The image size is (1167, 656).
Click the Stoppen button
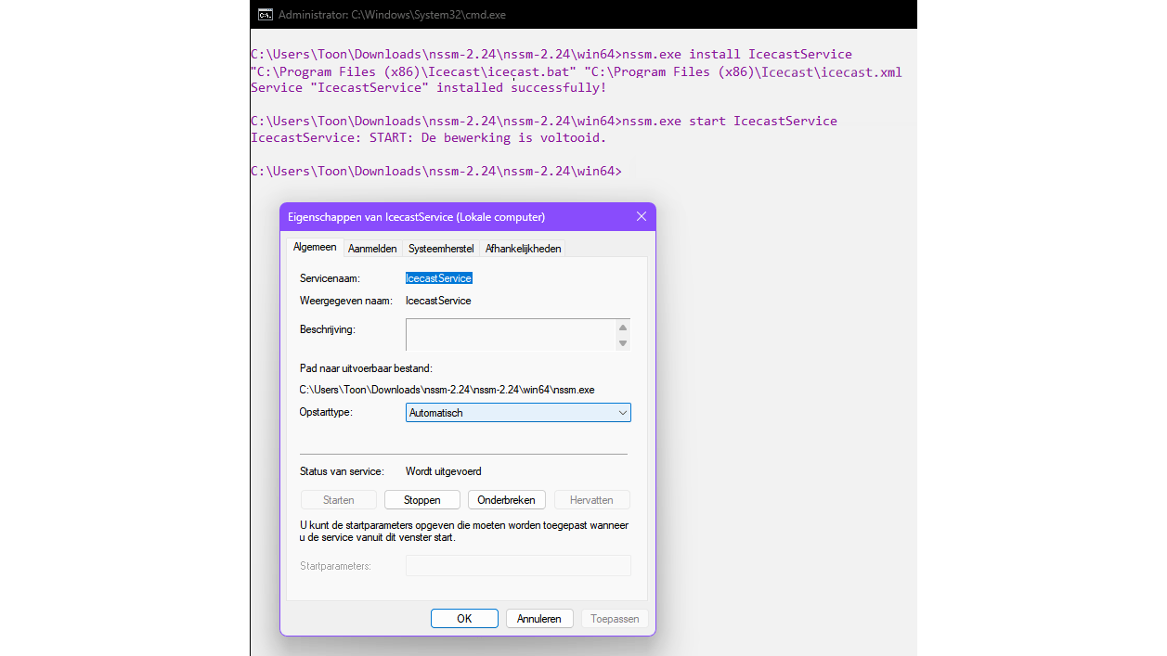pyautogui.click(x=422, y=500)
